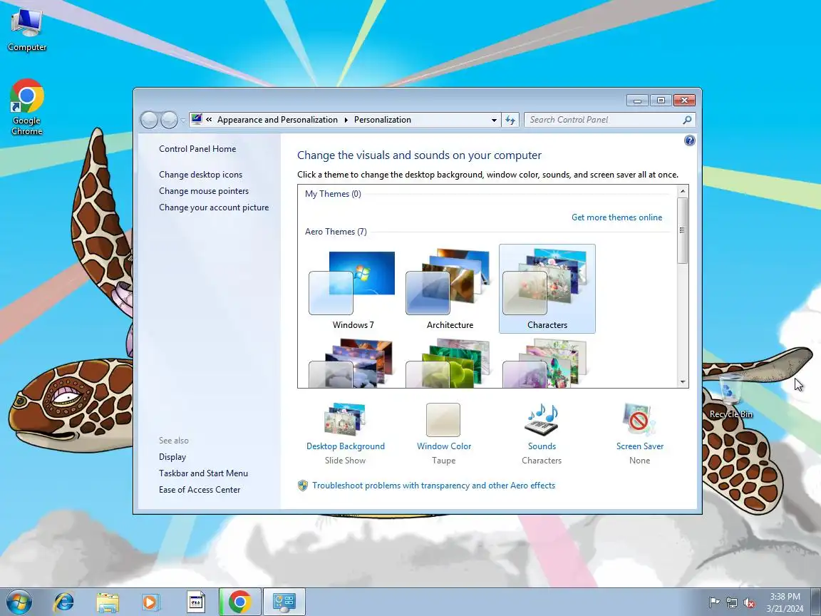This screenshot has width=821, height=616.
Task: Click the control panel icon in address bar
Action: pos(197,120)
